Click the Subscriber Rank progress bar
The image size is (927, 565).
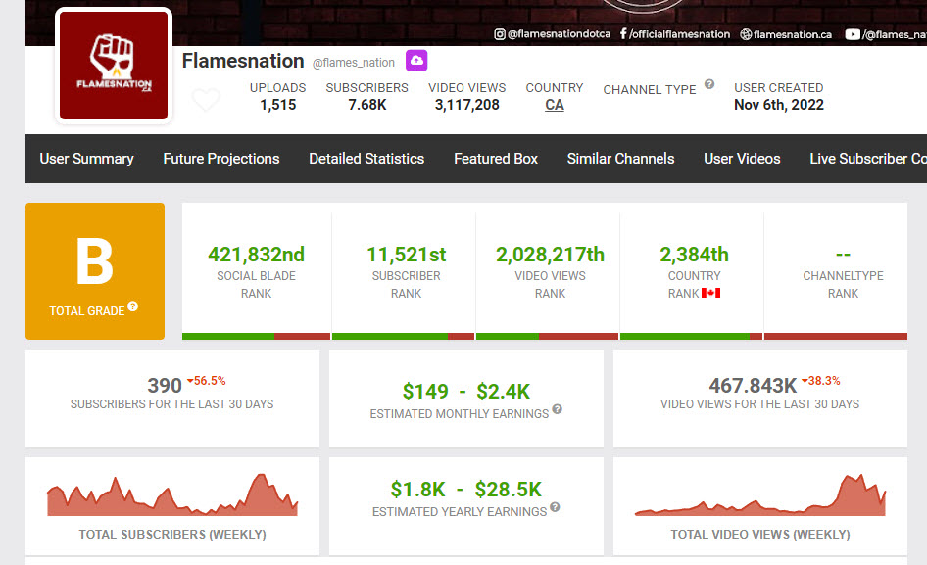coord(403,336)
